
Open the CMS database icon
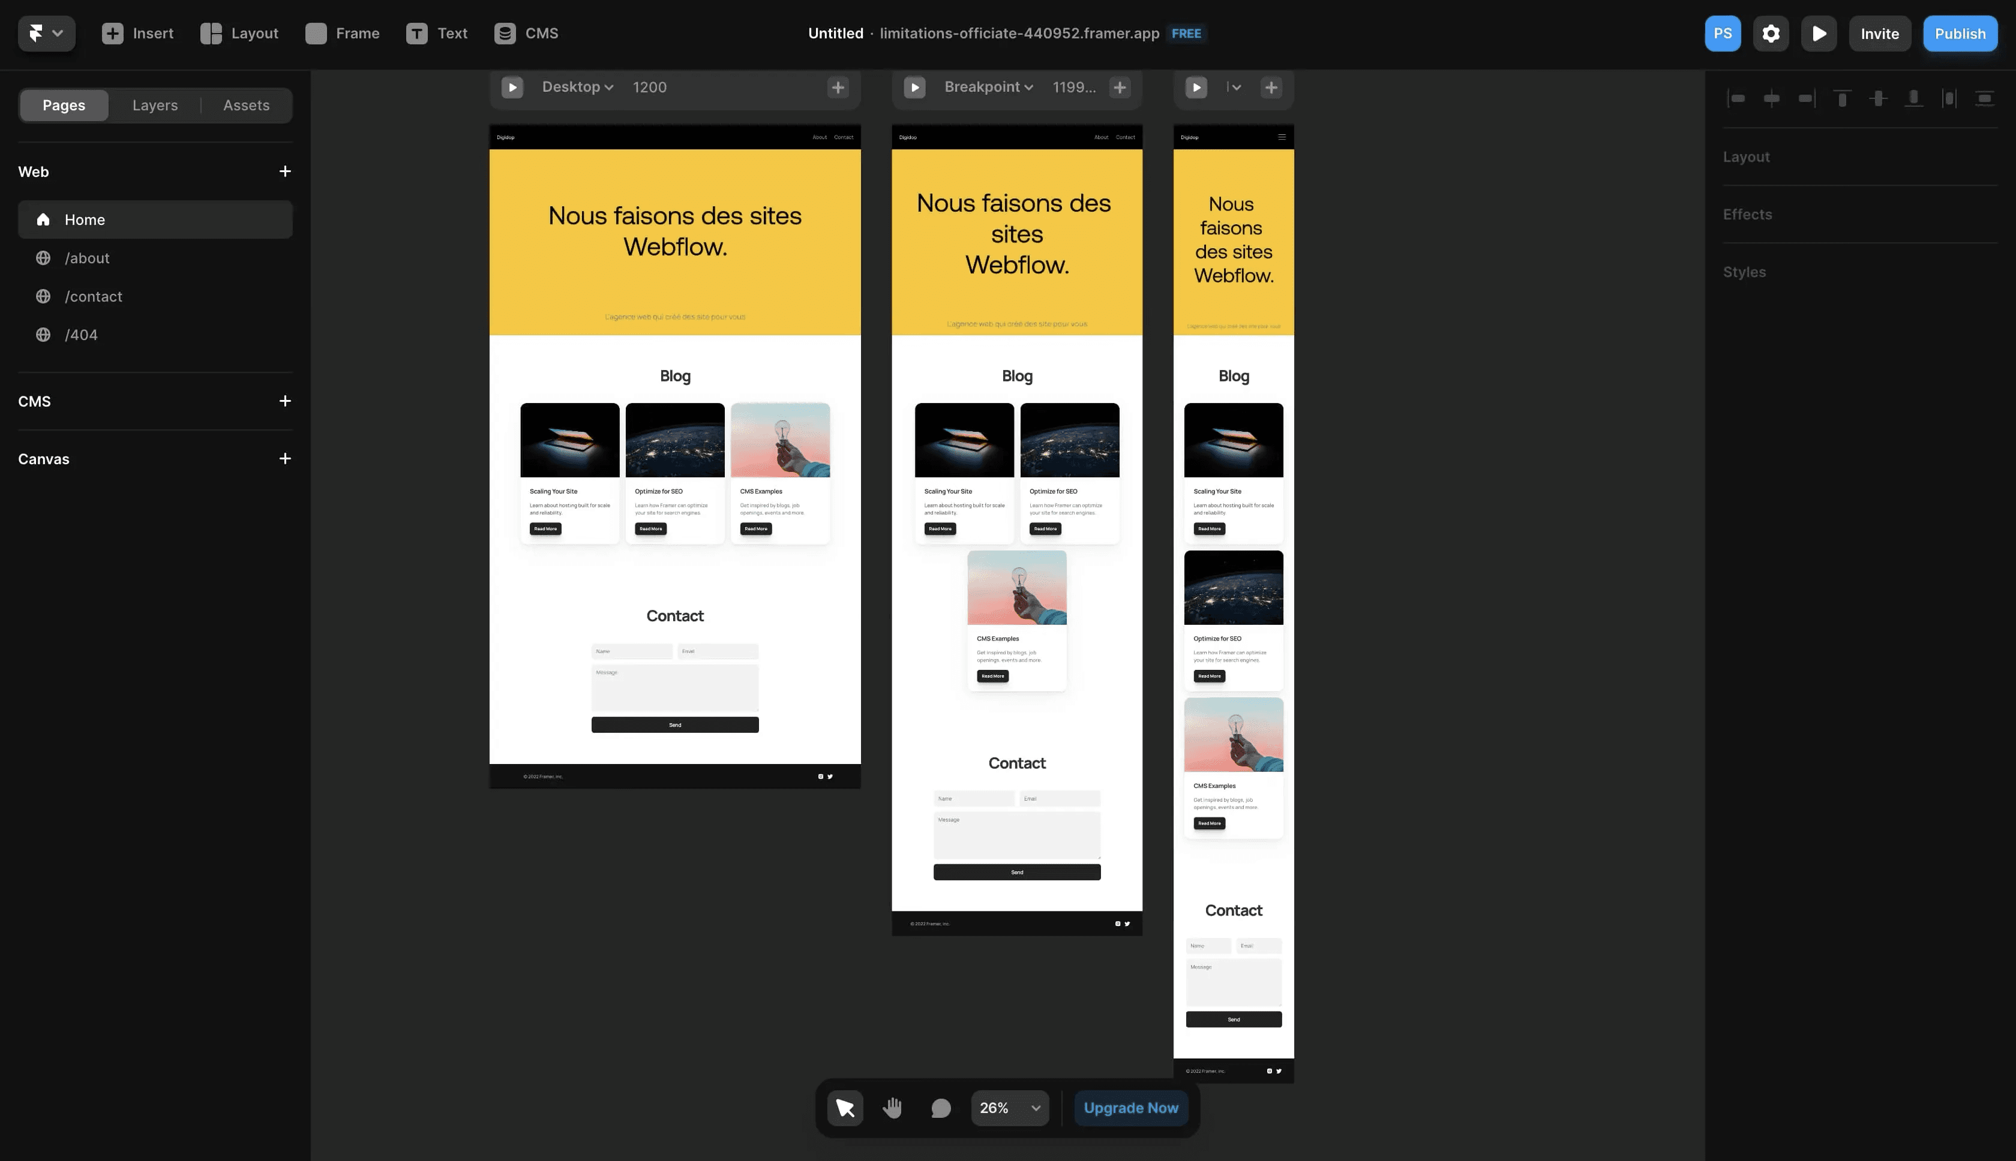pos(505,34)
